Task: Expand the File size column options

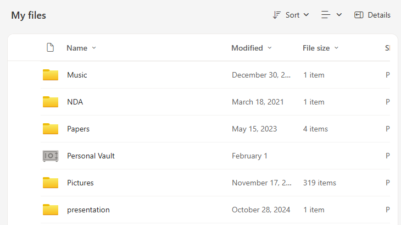Action: [336, 48]
